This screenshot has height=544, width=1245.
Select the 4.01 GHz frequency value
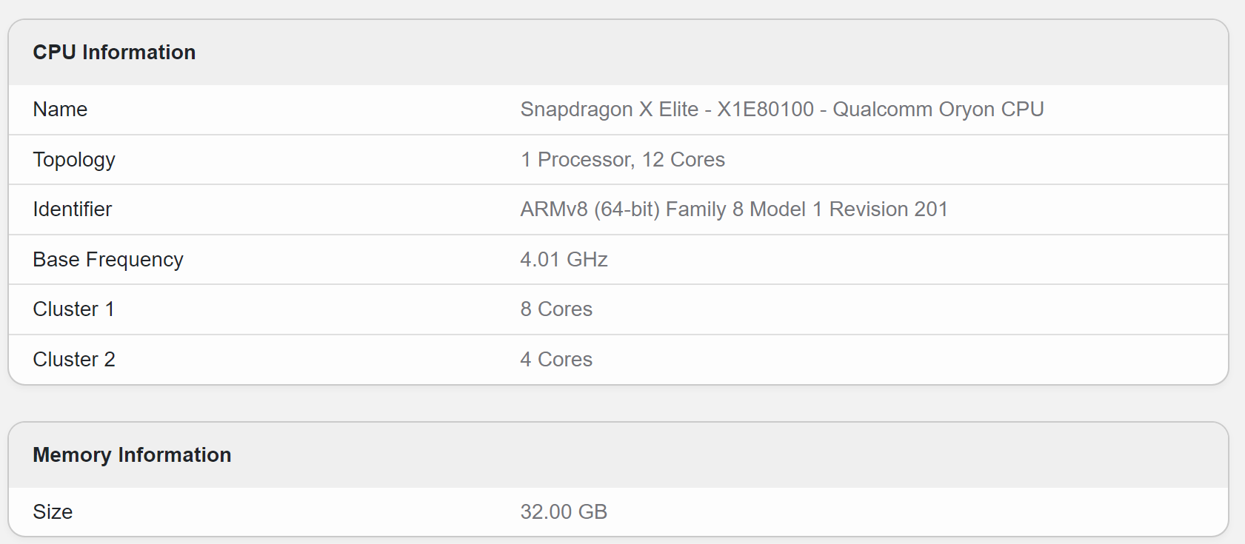click(x=564, y=260)
